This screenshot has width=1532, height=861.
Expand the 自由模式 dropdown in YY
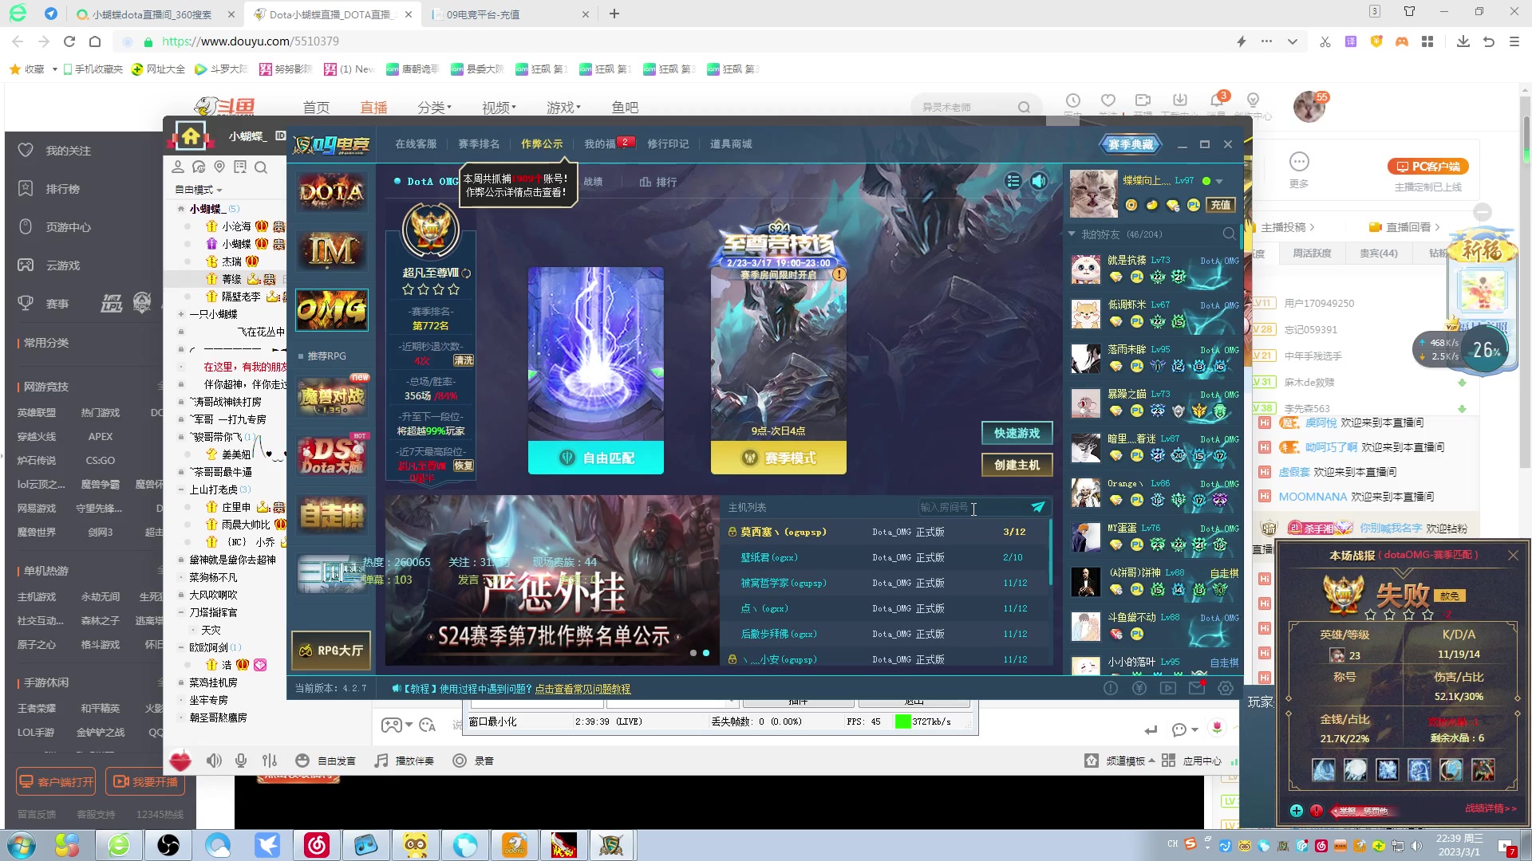(x=199, y=190)
